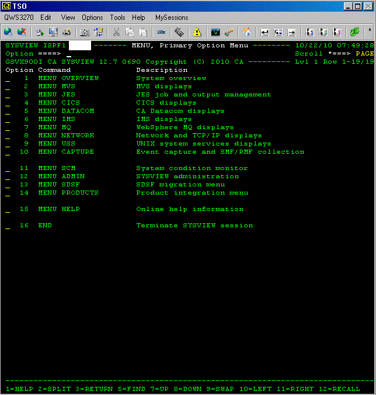
Task: Select the MENU HELP option line field
Action: click(x=8, y=209)
